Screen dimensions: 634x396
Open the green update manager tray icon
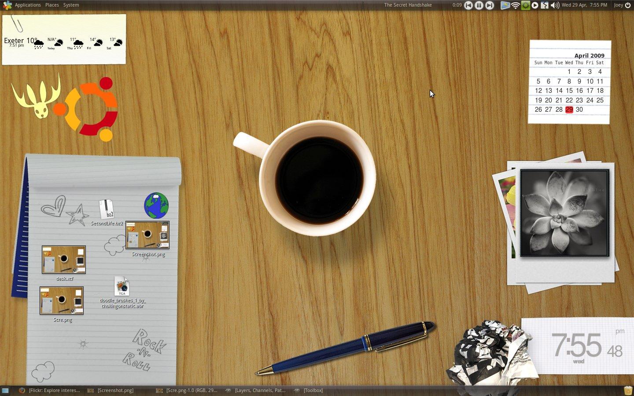[x=525, y=5]
